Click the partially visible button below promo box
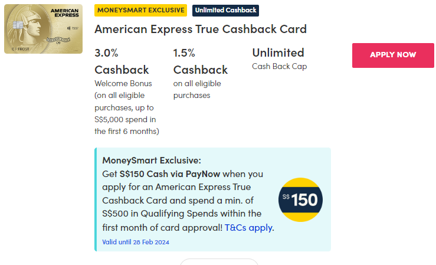This screenshot has height=265, width=436. coord(219,261)
